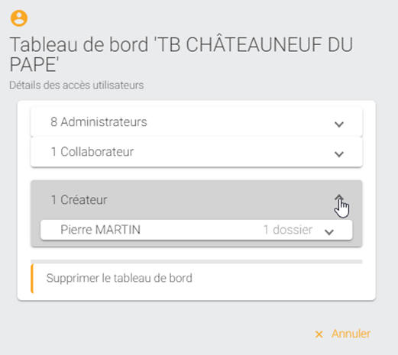Screen dimensions: 398x355
Task: Expand the 8 Administrateurs chevron arrow
Action: [339, 124]
